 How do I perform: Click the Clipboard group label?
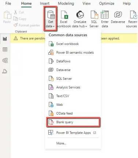21,32
